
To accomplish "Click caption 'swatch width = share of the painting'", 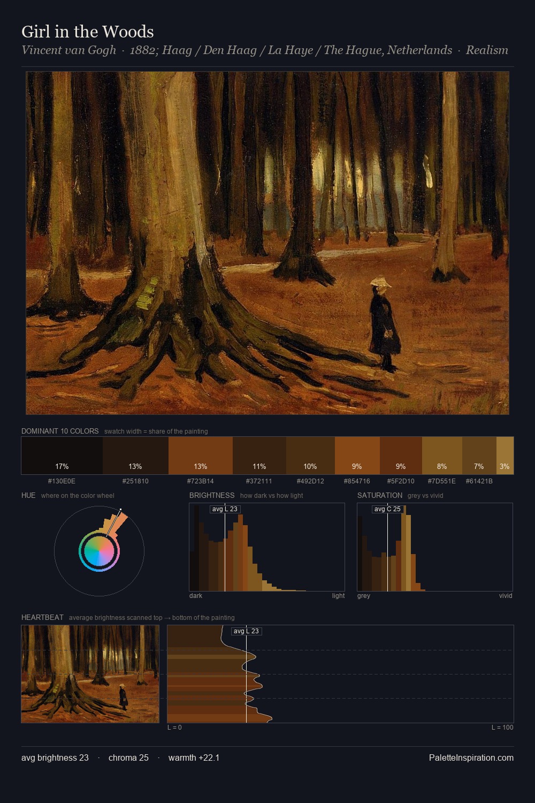I will click(x=156, y=431).
